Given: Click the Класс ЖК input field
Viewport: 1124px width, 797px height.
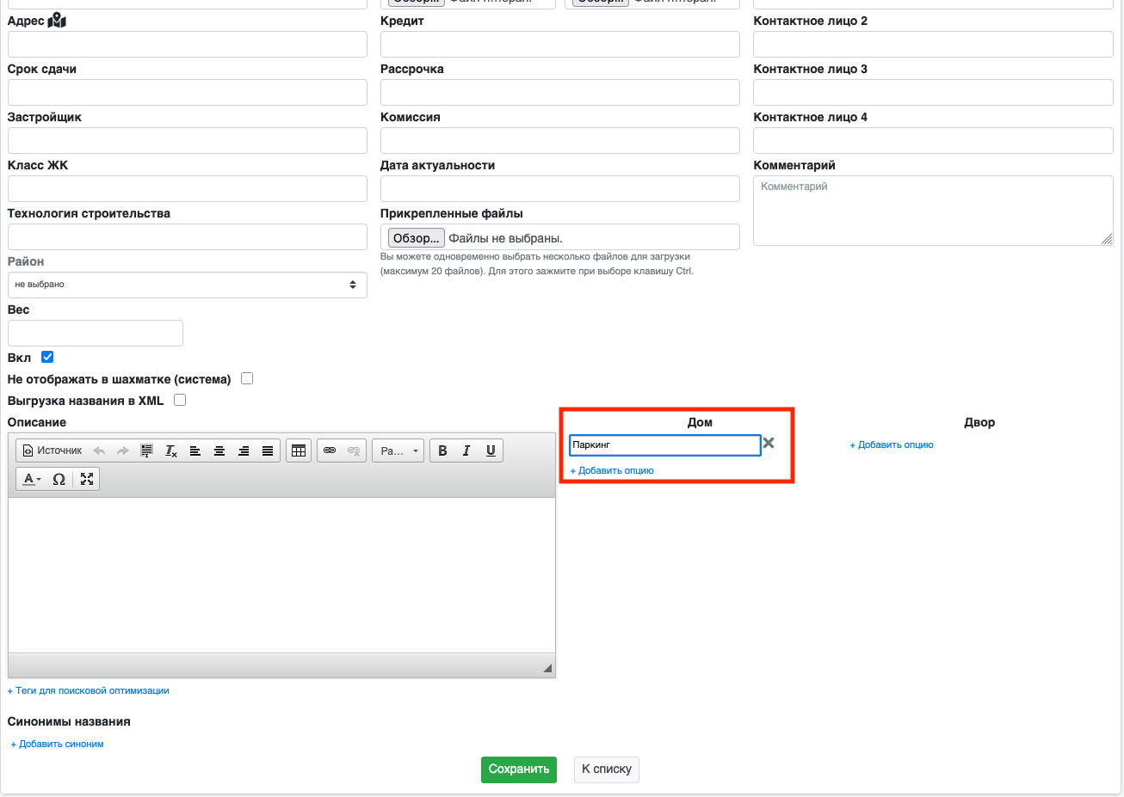Looking at the screenshot, I should point(188,188).
